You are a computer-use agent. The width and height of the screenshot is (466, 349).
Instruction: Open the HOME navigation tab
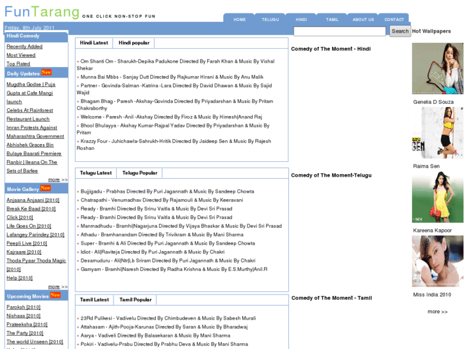pos(239,19)
